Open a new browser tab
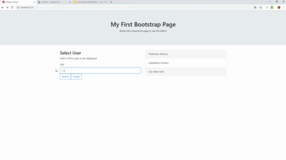Image resolution: width=286 pixels, height=160 pixels. click(x=111, y=2)
